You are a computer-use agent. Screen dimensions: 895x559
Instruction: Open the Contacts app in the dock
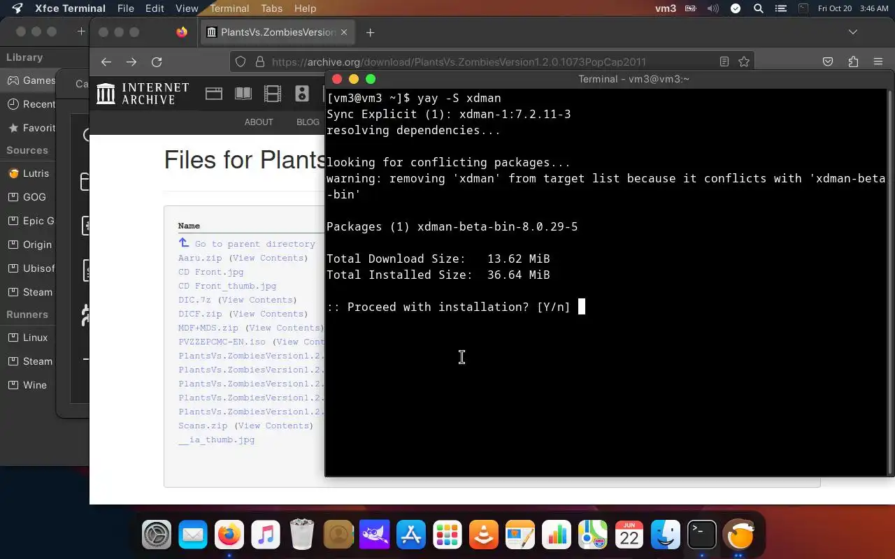tap(338, 536)
